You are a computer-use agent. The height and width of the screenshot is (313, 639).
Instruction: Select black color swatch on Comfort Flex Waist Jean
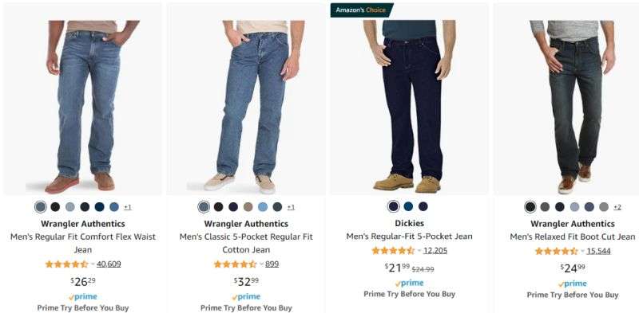pos(55,207)
